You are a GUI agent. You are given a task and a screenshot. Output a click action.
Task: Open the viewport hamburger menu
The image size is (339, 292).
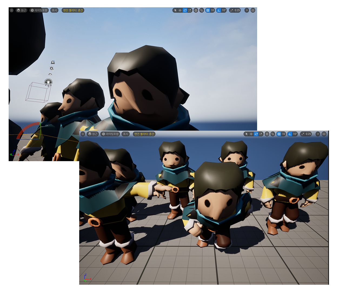tap(11, 10)
